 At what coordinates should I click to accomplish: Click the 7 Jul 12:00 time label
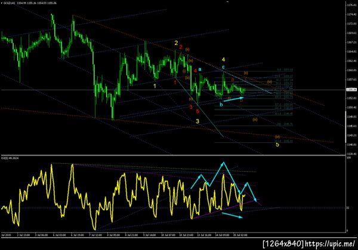pyautogui.click(x=95, y=235)
